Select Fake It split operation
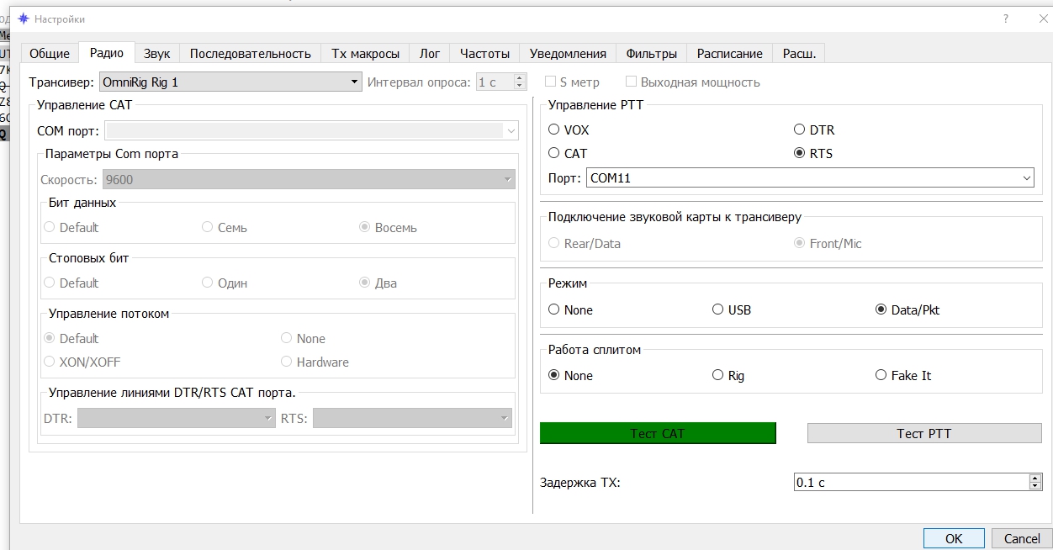1053x550 pixels. [881, 375]
